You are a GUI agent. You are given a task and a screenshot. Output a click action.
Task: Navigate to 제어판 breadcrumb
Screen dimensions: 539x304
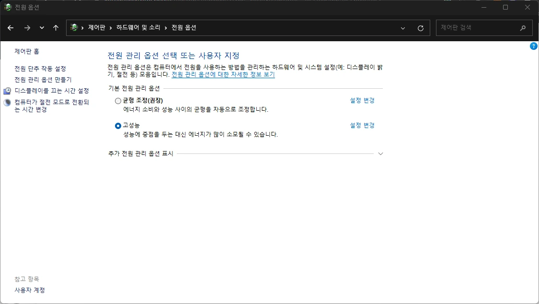click(96, 28)
